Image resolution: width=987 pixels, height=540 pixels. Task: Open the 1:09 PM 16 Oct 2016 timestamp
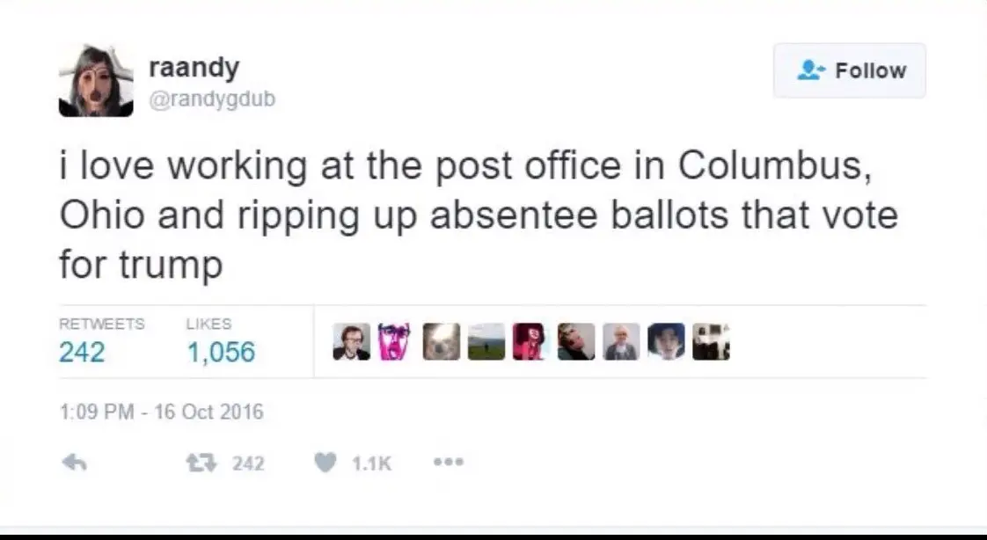[x=161, y=412]
